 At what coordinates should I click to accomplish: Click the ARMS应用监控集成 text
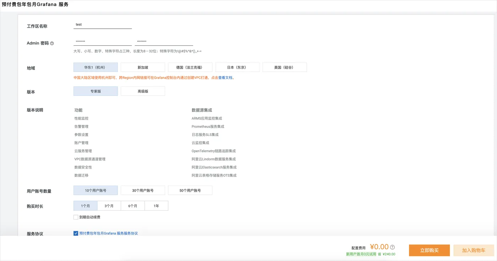[x=207, y=118]
